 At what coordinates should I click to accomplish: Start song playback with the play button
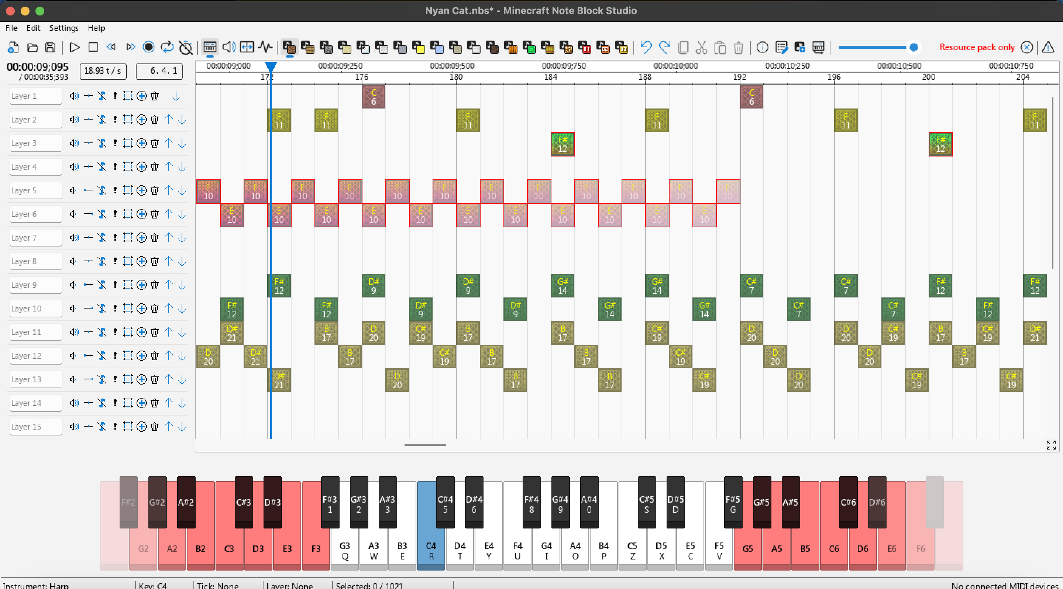[74, 48]
